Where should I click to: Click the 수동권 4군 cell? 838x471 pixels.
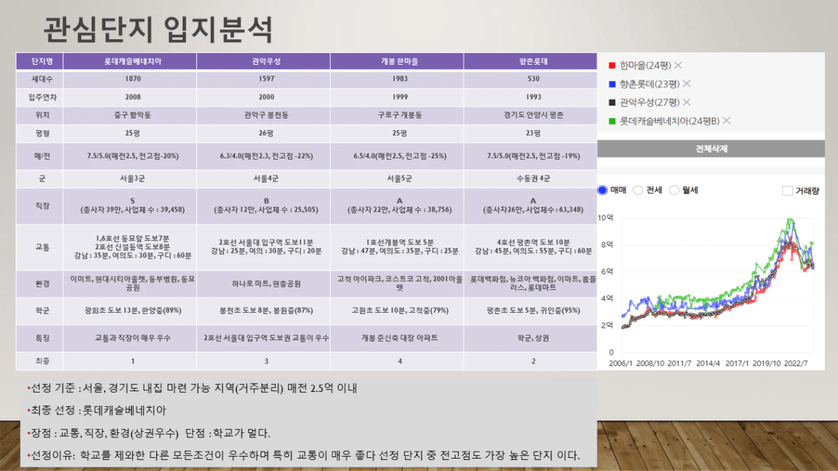point(531,178)
